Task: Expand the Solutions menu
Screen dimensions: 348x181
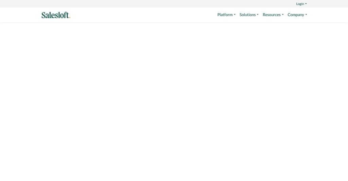Action: click(249, 15)
